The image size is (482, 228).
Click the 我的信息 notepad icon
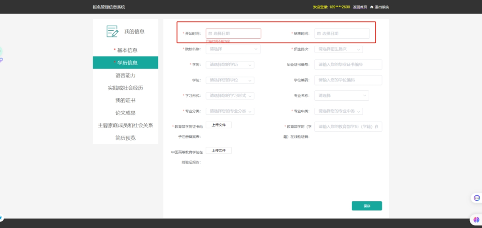[112, 31]
